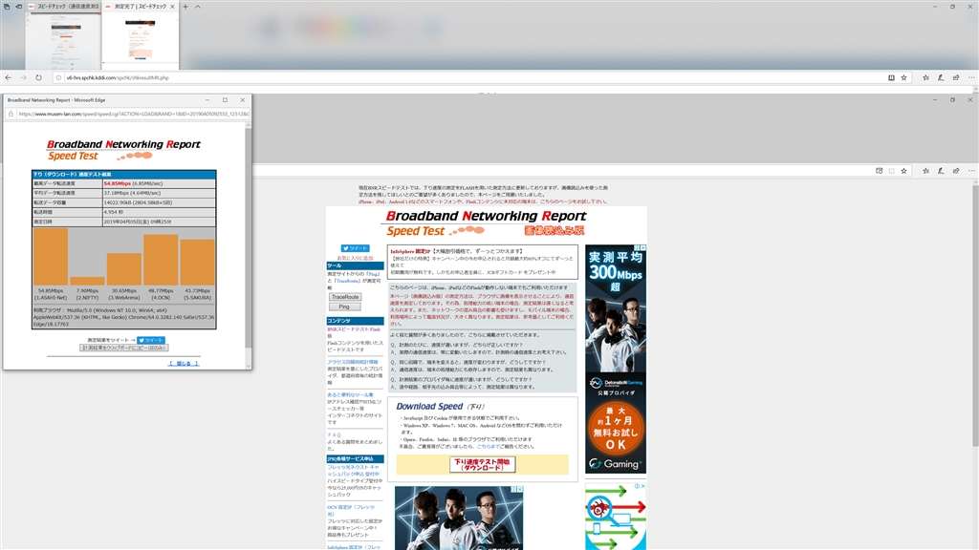Click the 閉じる link in popup
This screenshot has height=550, width=979.
(x=184, y=363)
